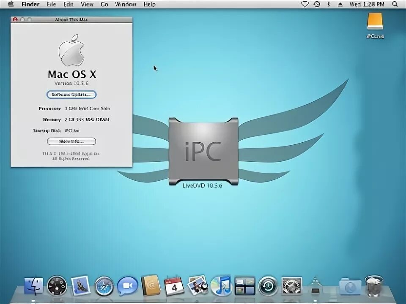
Task: Open Address Book from the Dock
Action: point(151,286)
